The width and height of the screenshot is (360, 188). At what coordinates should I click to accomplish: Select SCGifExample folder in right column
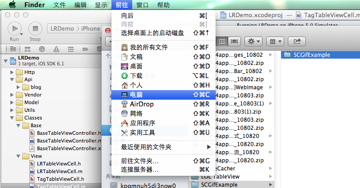point(320,55)
